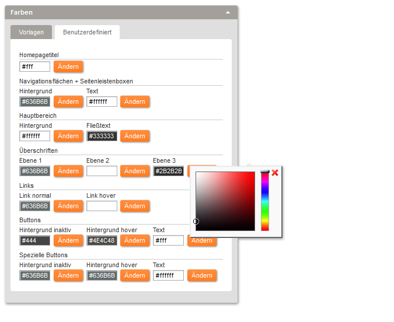Click Navigationsflächen Text color field #ffffff
The width and height of the screenshot is (394, 322).
point(102,101)
